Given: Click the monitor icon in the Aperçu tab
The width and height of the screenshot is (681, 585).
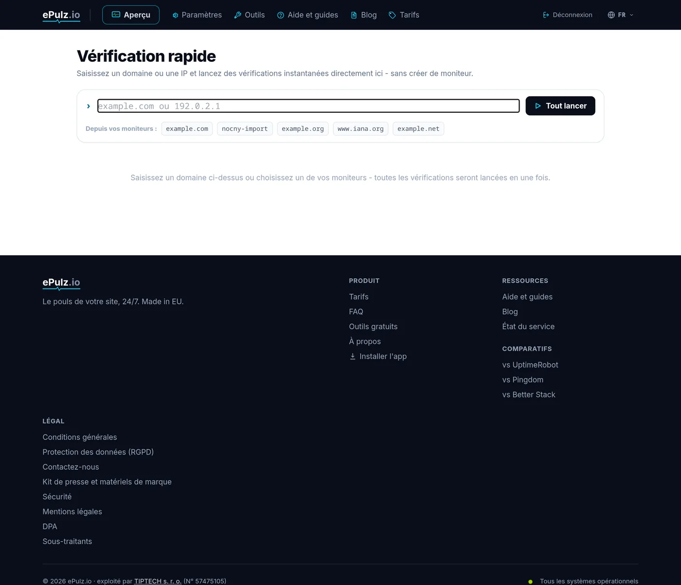Looking at the screenshot, I should pos(116,15).
